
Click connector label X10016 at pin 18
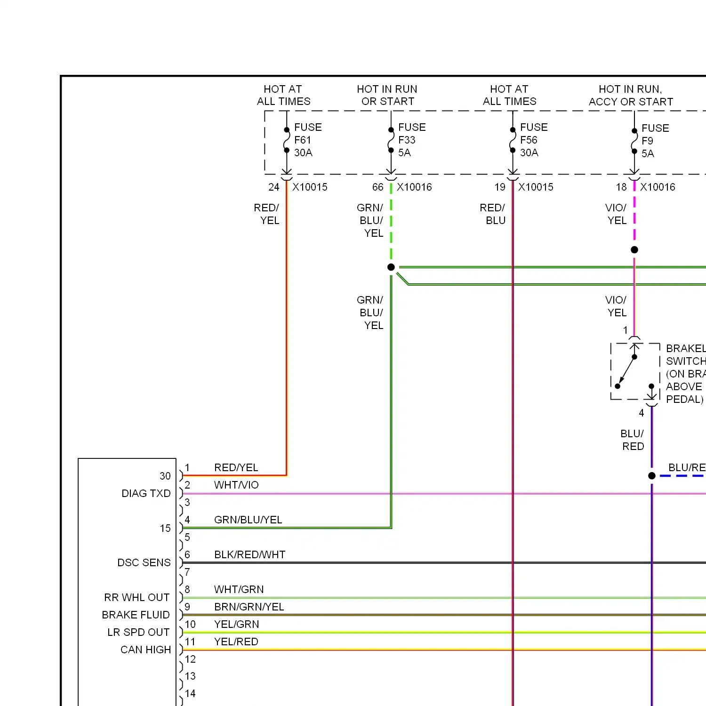tap(658, 187)
